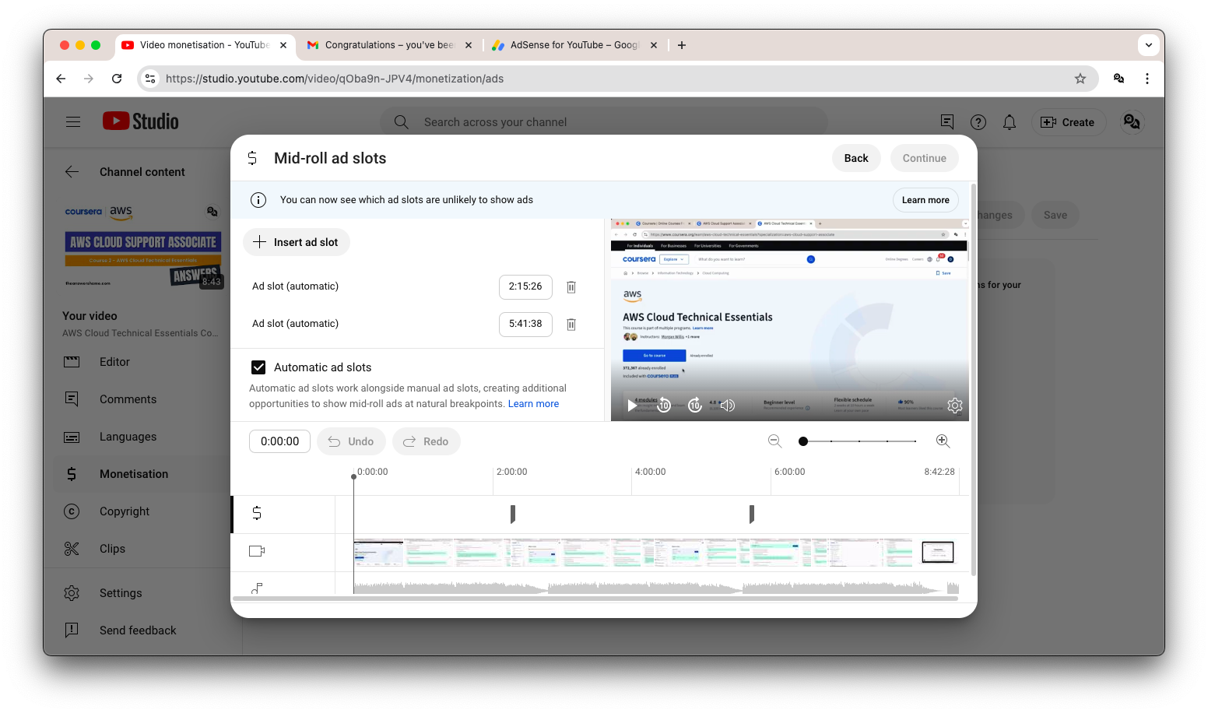Open the channel account avatar

click(x=1132, y=122)
